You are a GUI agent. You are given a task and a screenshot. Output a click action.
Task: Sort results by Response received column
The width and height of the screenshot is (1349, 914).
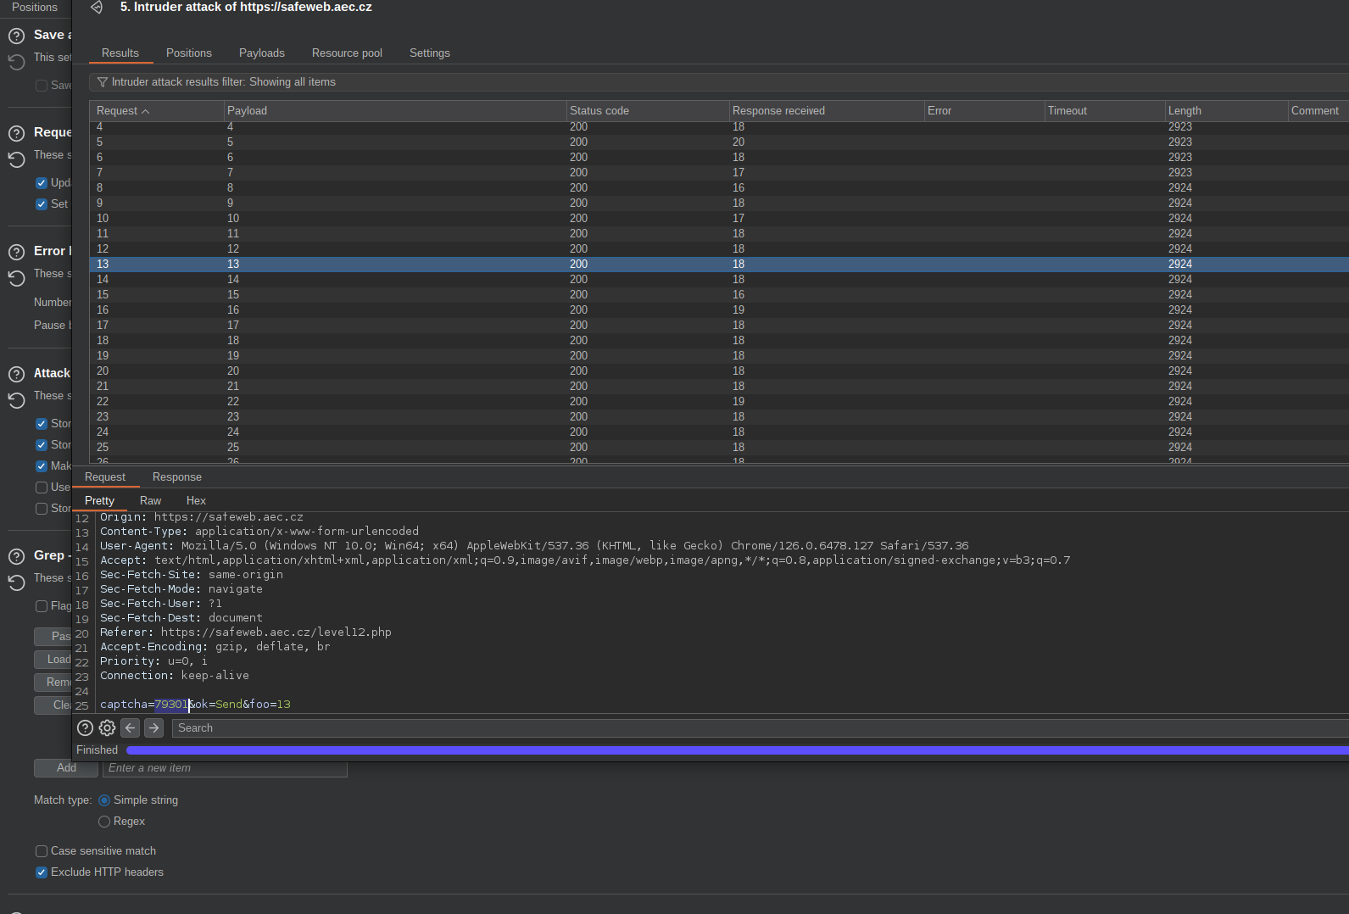[x=827, y=111]
